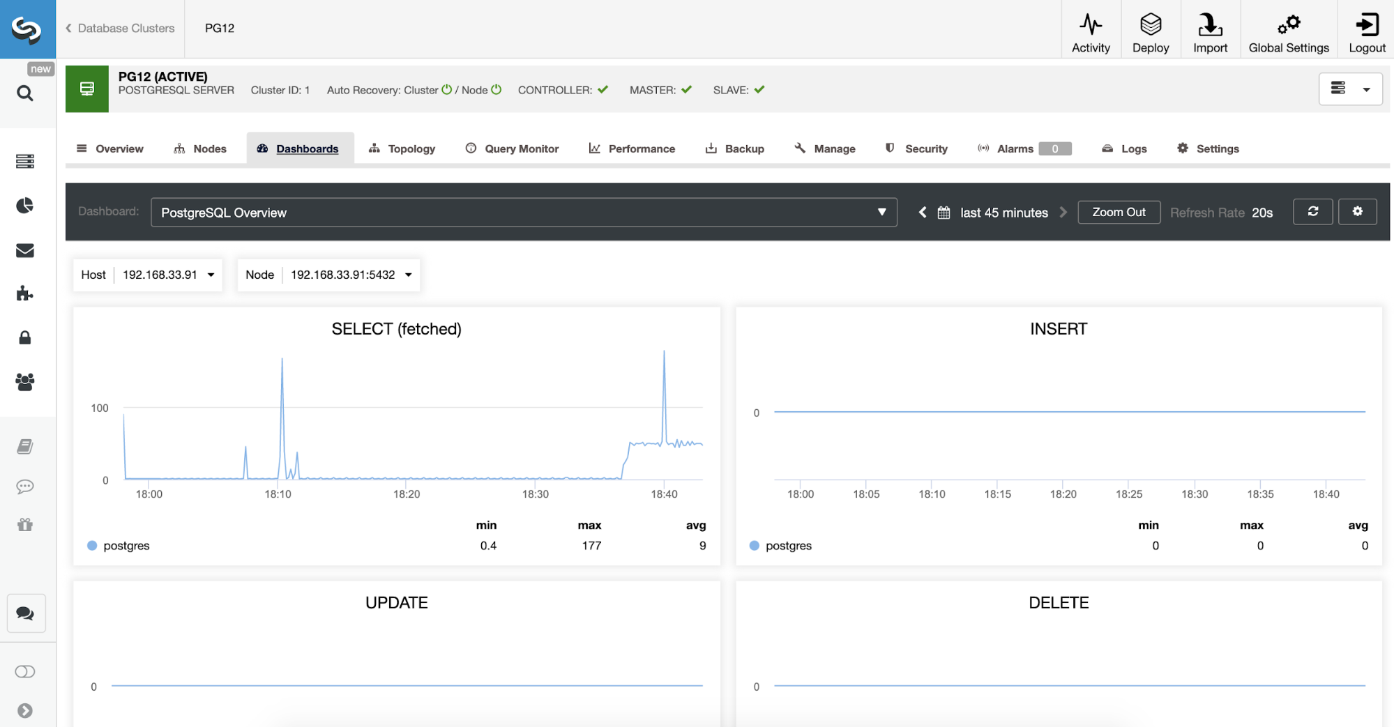Click the avg column in INSERT legend
The height and width of the screenshot is (727, 1394).
pos(1358,525)
